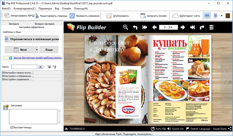The width and height of the screenshot is (233, 136).
Task: Flip to previous page using left edge arrow
Action: [x=69, y=79]
